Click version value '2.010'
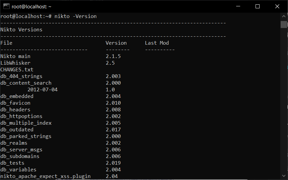 coord(113,103)
